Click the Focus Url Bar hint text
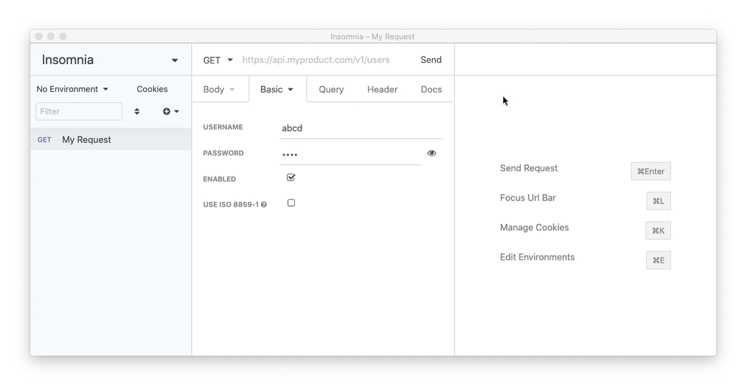746x386 pixels. [x=528, y=198]
